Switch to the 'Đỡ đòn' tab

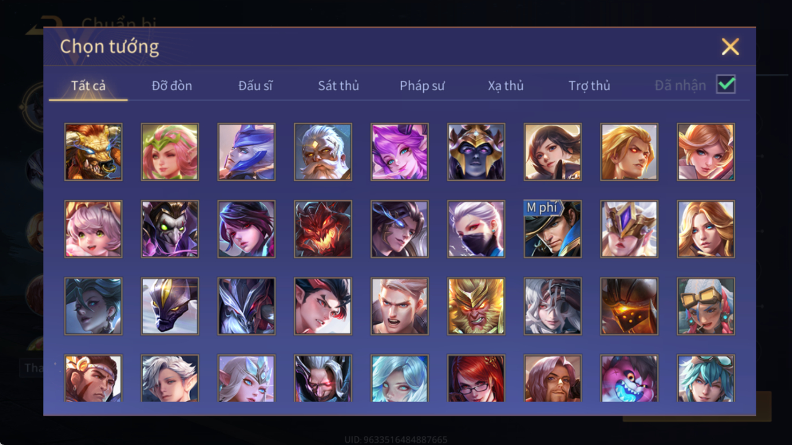(x=172, y=86)
